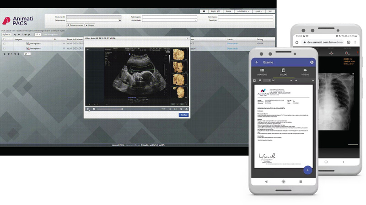The image size is (366, 205).
Task: Go to next page in the lower pager
Action: [x=15, y=54]
